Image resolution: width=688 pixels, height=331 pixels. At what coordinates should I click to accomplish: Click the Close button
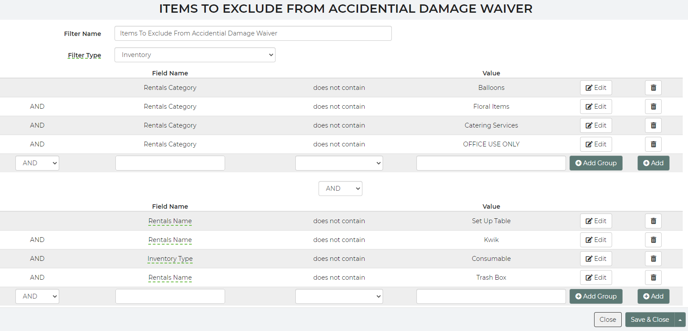tap(608, 320)
